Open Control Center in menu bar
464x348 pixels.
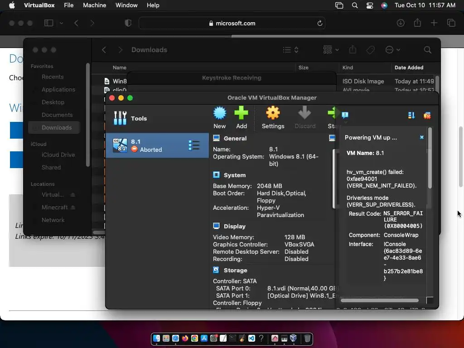point(370,5)
